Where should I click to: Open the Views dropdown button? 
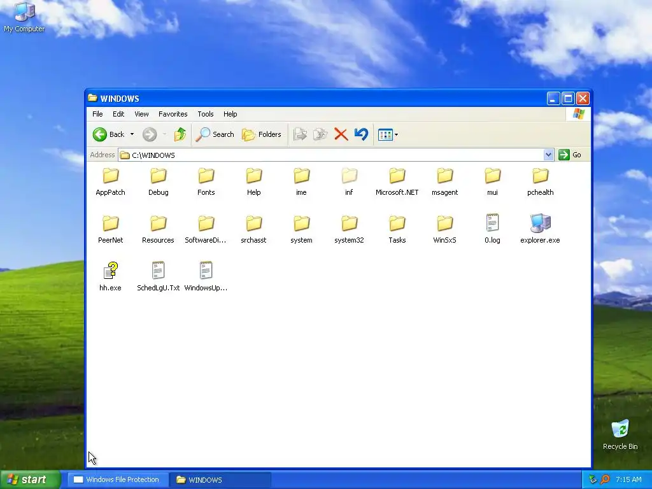[x=388, y=135]
